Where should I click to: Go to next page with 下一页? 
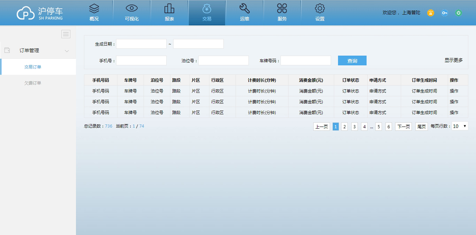click(x=403, y=127)
